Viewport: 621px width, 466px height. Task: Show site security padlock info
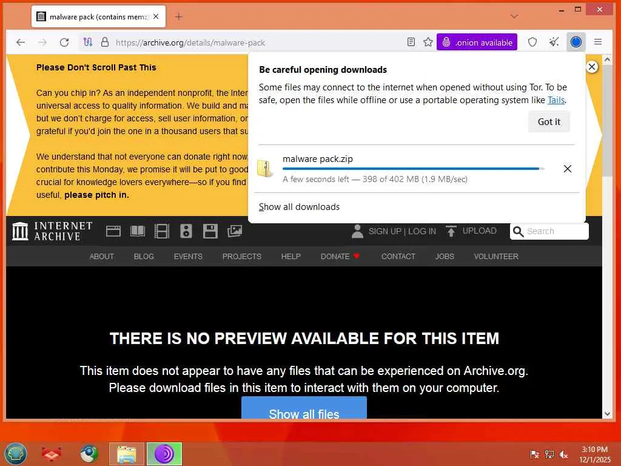tap(105, 42)
